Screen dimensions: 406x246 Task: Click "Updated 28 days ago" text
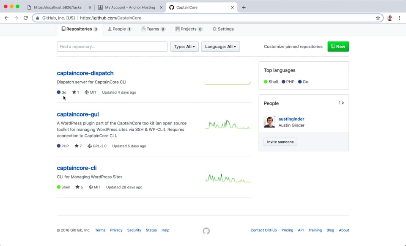point(124,187)
